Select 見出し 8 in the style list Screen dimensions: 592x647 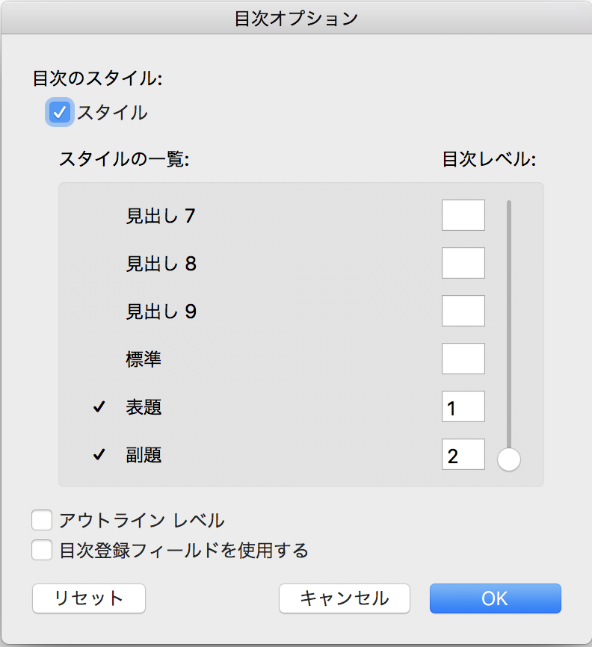coord(161,264)
